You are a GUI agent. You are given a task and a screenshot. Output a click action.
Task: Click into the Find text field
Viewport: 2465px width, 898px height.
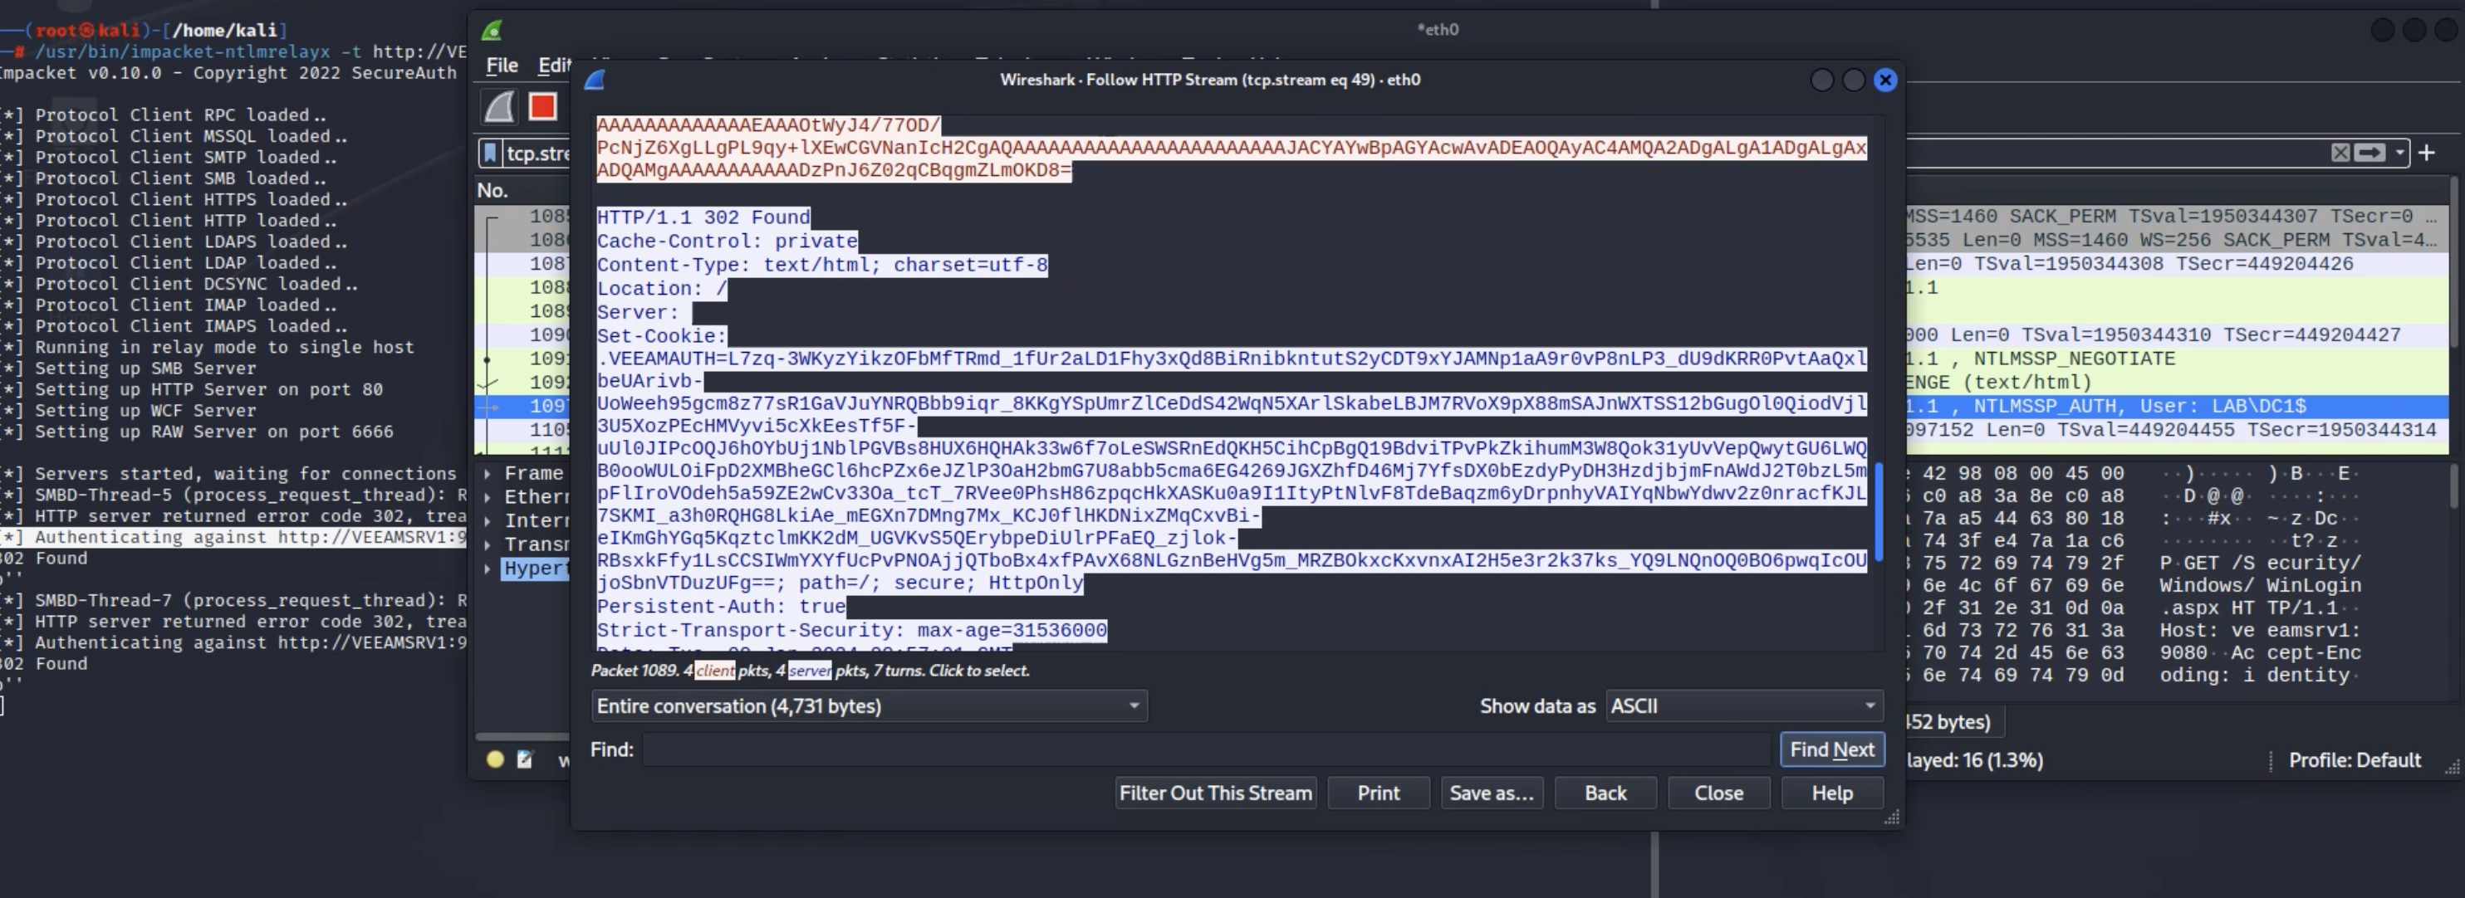point(1206,749)
